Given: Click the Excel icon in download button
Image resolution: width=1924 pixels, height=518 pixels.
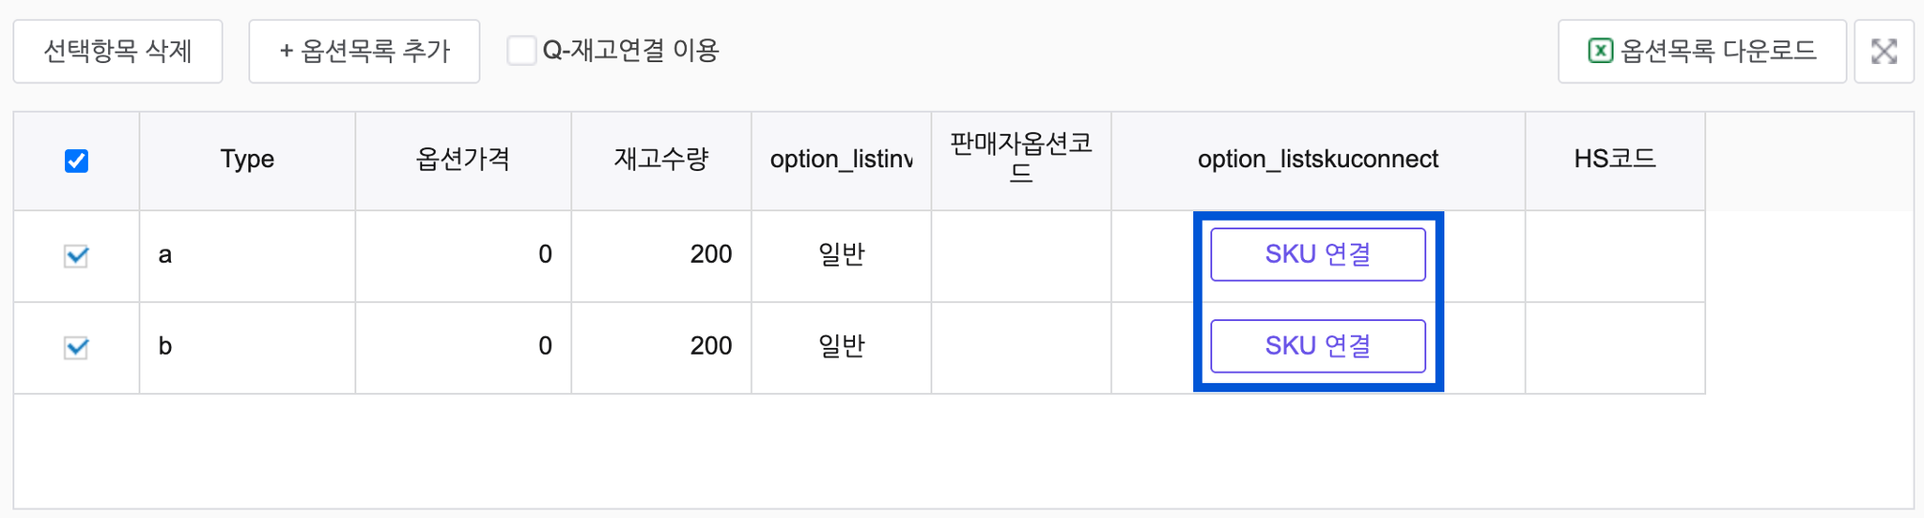Looking at the screenshot, I should 1600,51.
